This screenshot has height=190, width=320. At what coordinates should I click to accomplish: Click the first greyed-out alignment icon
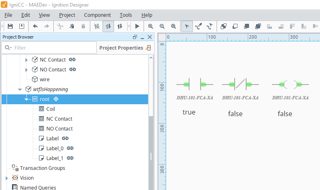[x=270, y=26]
